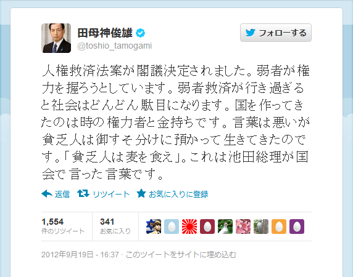Click the リツイート retweet text link

point(111,194)
